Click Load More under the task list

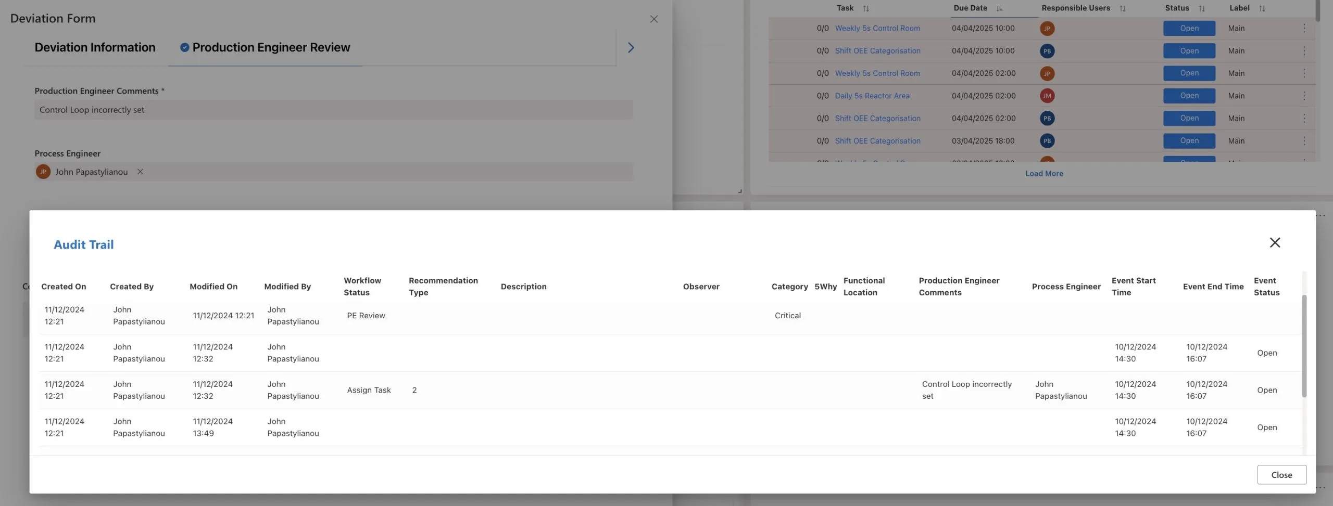click(x=1044, y=174)
